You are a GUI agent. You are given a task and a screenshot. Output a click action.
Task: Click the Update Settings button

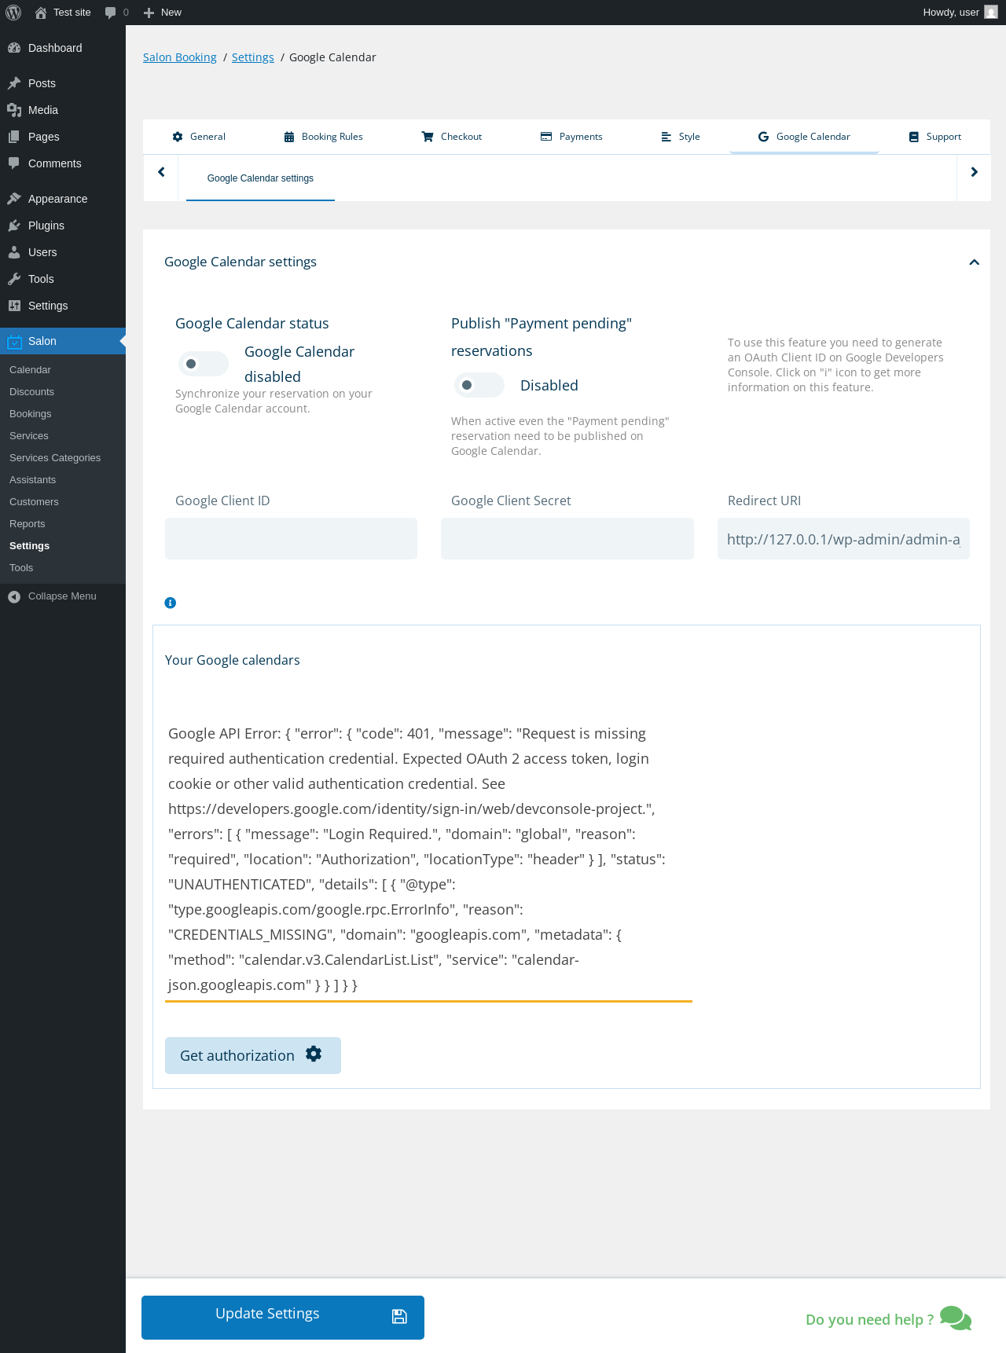[283, 1317]
